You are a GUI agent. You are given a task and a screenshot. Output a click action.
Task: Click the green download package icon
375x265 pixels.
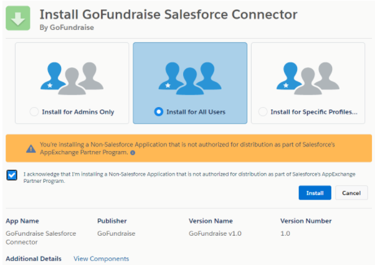click(18, 18)
